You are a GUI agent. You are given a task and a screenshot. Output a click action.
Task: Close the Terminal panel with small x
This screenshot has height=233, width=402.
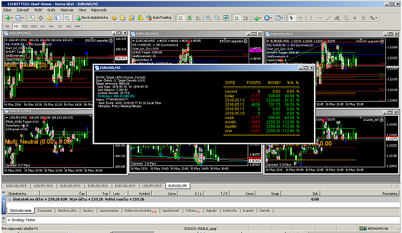(3, 192)
